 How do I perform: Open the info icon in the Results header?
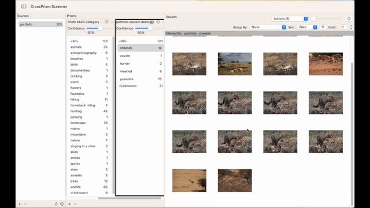349,18
